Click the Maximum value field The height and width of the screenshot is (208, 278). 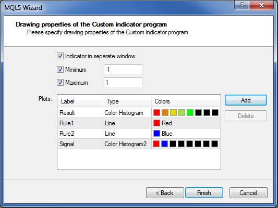tap(123, 83)
